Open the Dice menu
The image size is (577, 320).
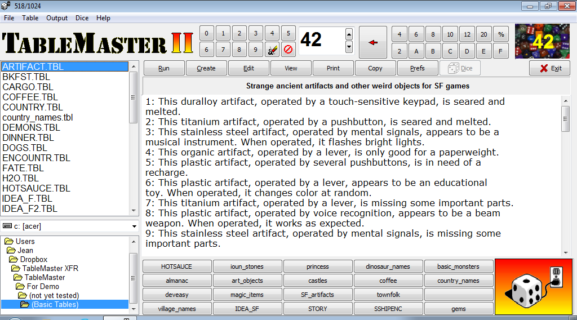tap(82, 18)
